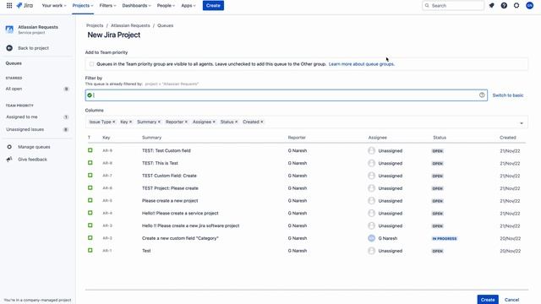Open the Columns dropdown arrow
Image resolution: width=541 pixels, height=304 pixels.
(x=522, y=123)
